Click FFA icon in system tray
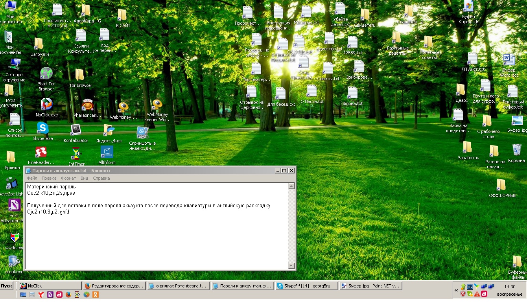Screen dimensions: 527x302 coord(470,287)
